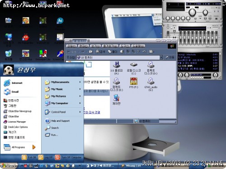Open the 즐겨찾기(A) menu

tap(110, 46)
